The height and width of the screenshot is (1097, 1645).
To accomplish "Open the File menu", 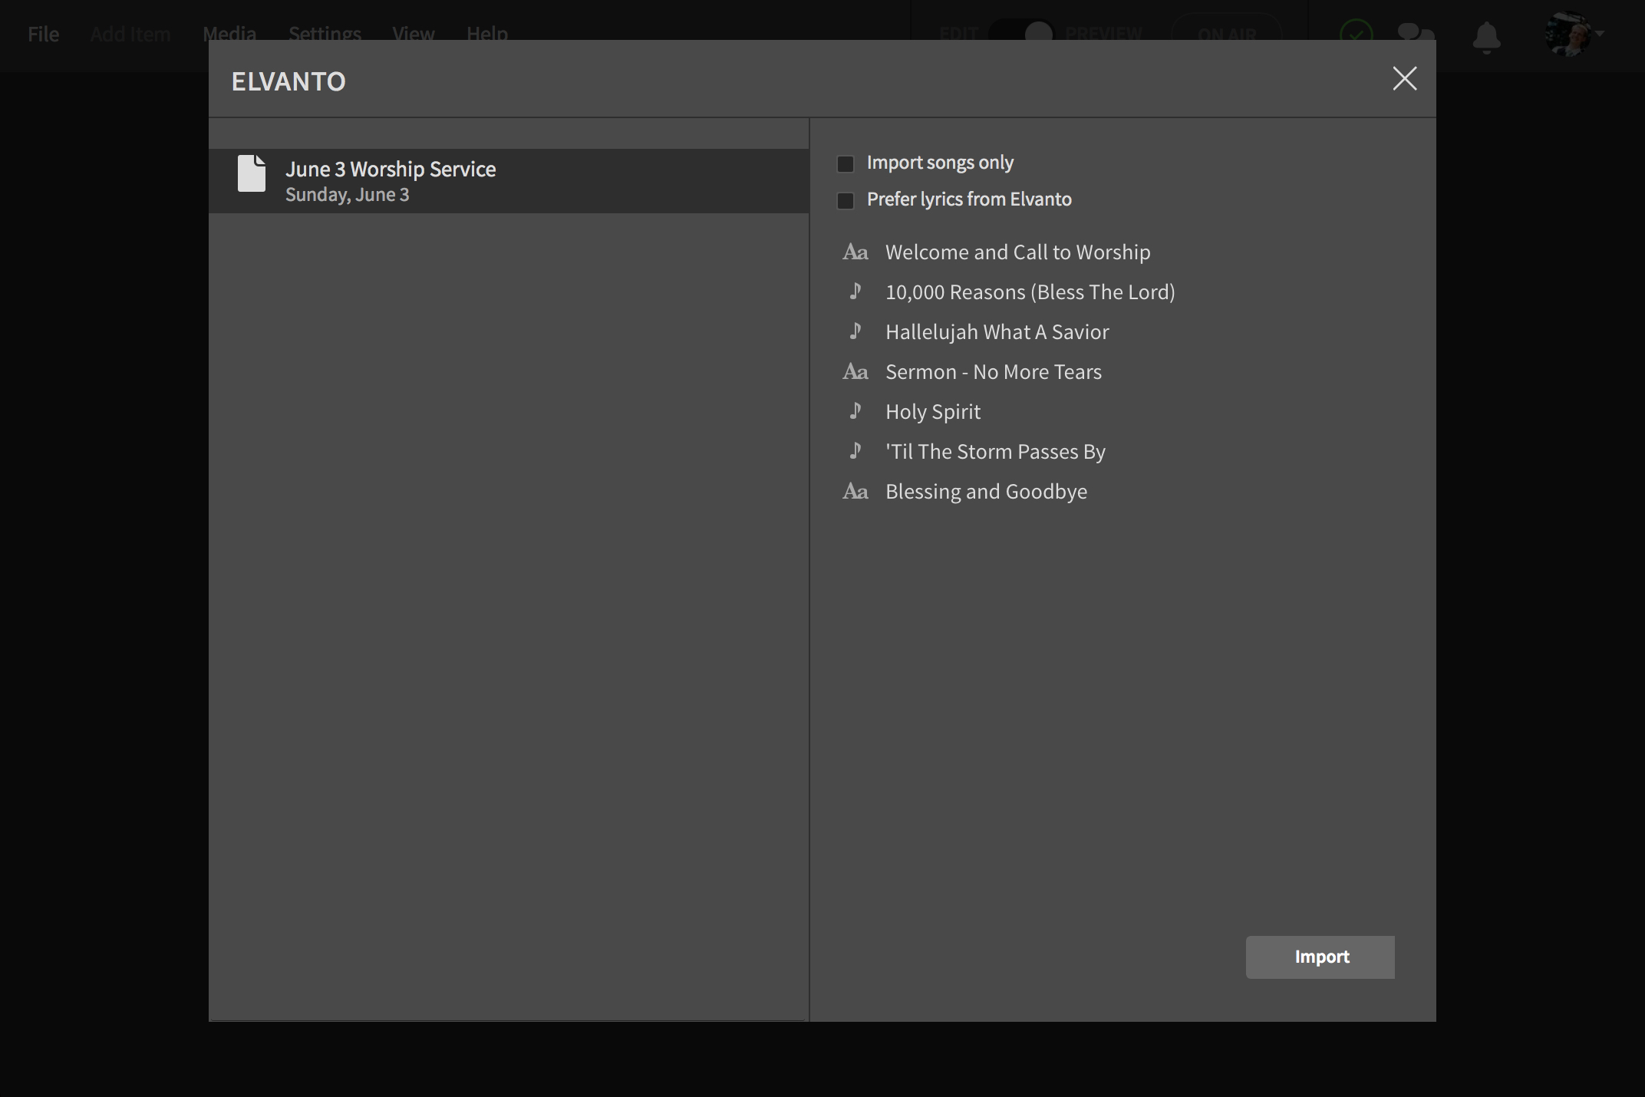I will (x=43, y=34).
